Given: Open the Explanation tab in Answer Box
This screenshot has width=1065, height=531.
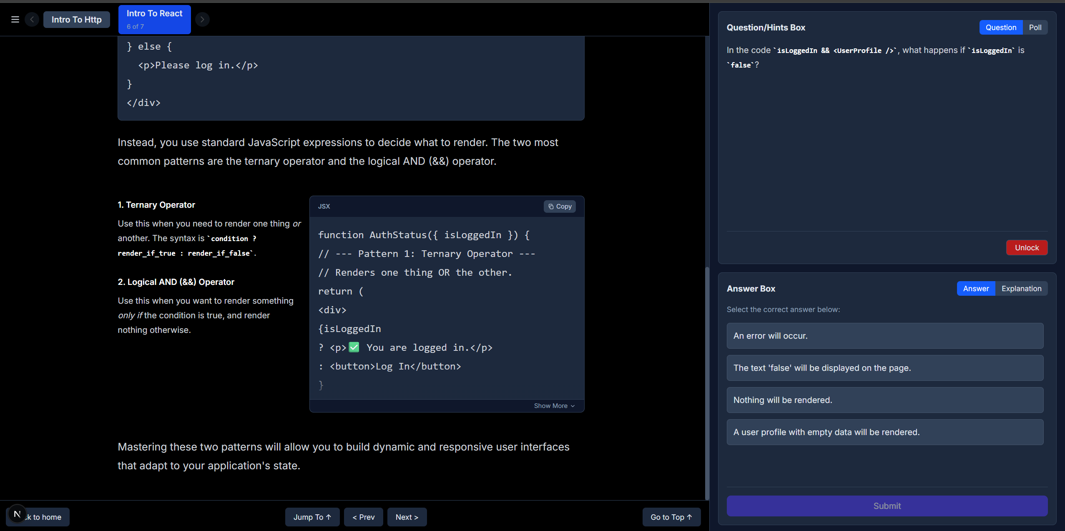Looking at the screenshot, I should 1021,289.
